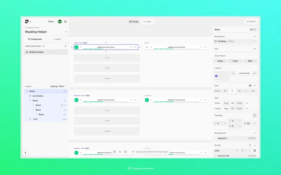The image size is (281, 175).
Task: Expand the innermost Stack layer chevron
Action: (36, 114)
